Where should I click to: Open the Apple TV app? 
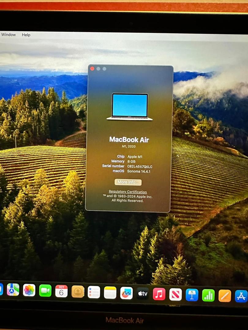(143, 293)
